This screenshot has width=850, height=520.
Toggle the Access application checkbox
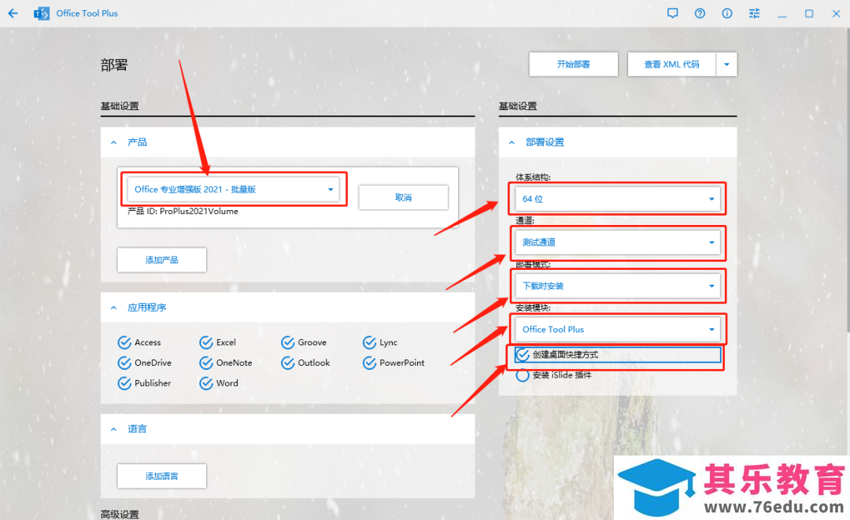point(124,342)
